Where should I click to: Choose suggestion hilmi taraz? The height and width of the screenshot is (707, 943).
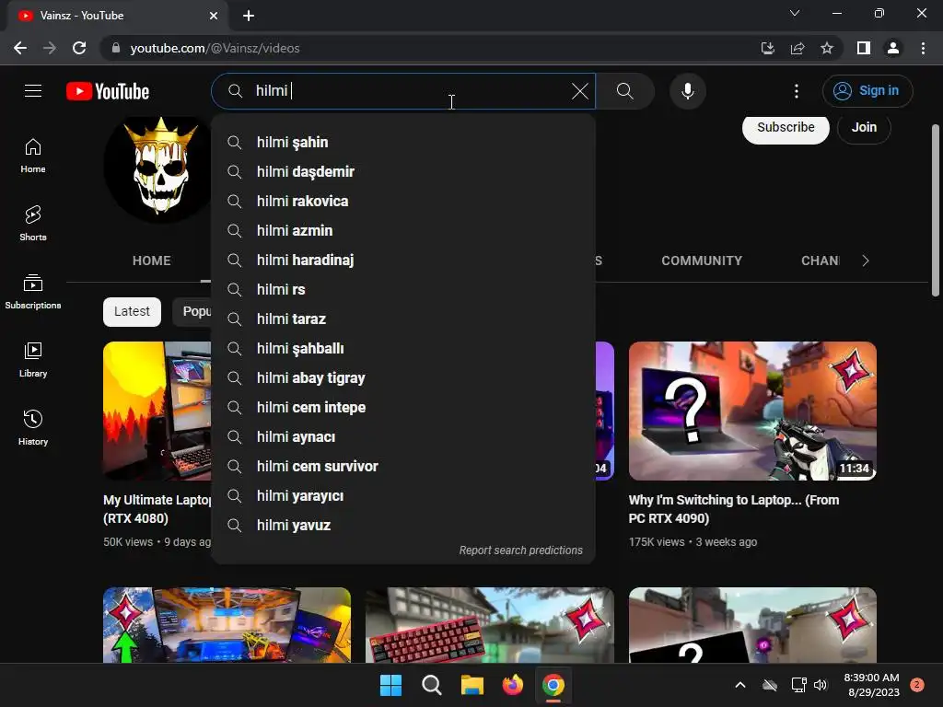[403, 319]
